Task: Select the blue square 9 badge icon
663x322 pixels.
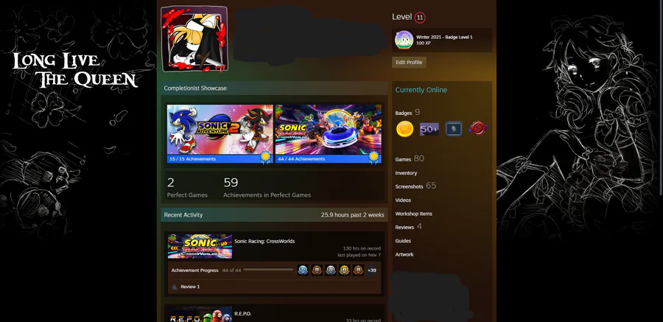Action: [x=453, y=129]
